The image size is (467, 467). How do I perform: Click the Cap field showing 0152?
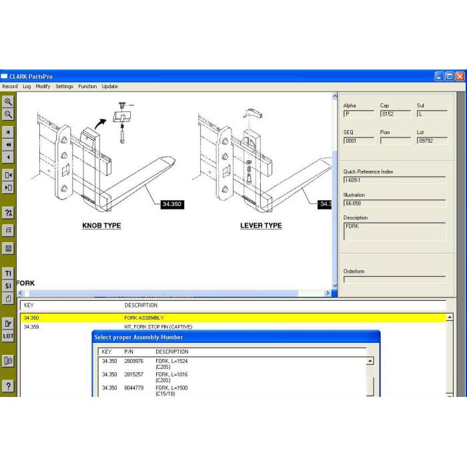click(396, 114)
